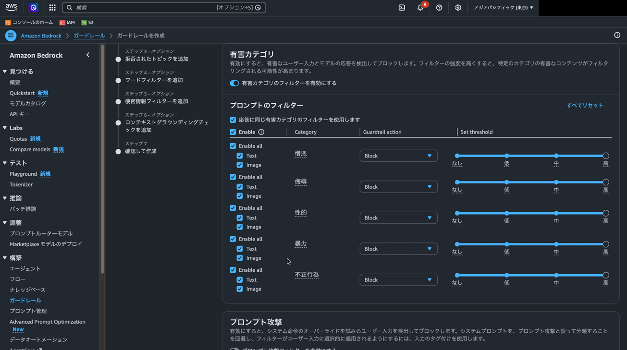The image size is (627, 350).
Task: Open ナレッジベース in the sidebar
Action: (27, 290)
